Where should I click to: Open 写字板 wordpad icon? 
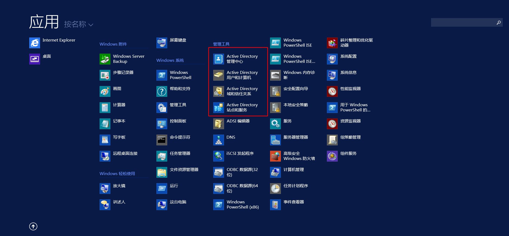105,140
